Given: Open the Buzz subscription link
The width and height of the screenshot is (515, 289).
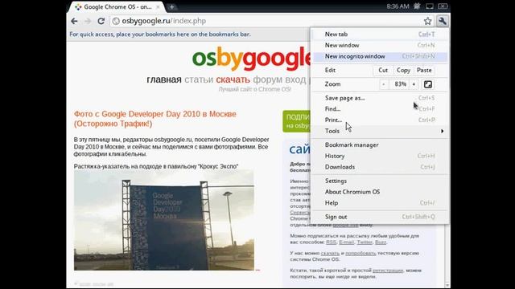Looking at the screenshot, I should pyautogui.click(x=381, y=242).
